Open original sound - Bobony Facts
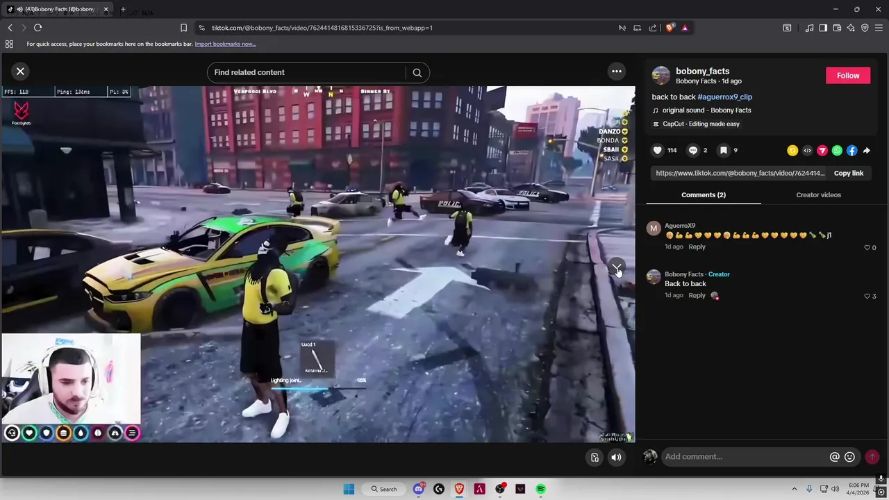The width and height of the screenshot is (889, 500). click(706, 110)
